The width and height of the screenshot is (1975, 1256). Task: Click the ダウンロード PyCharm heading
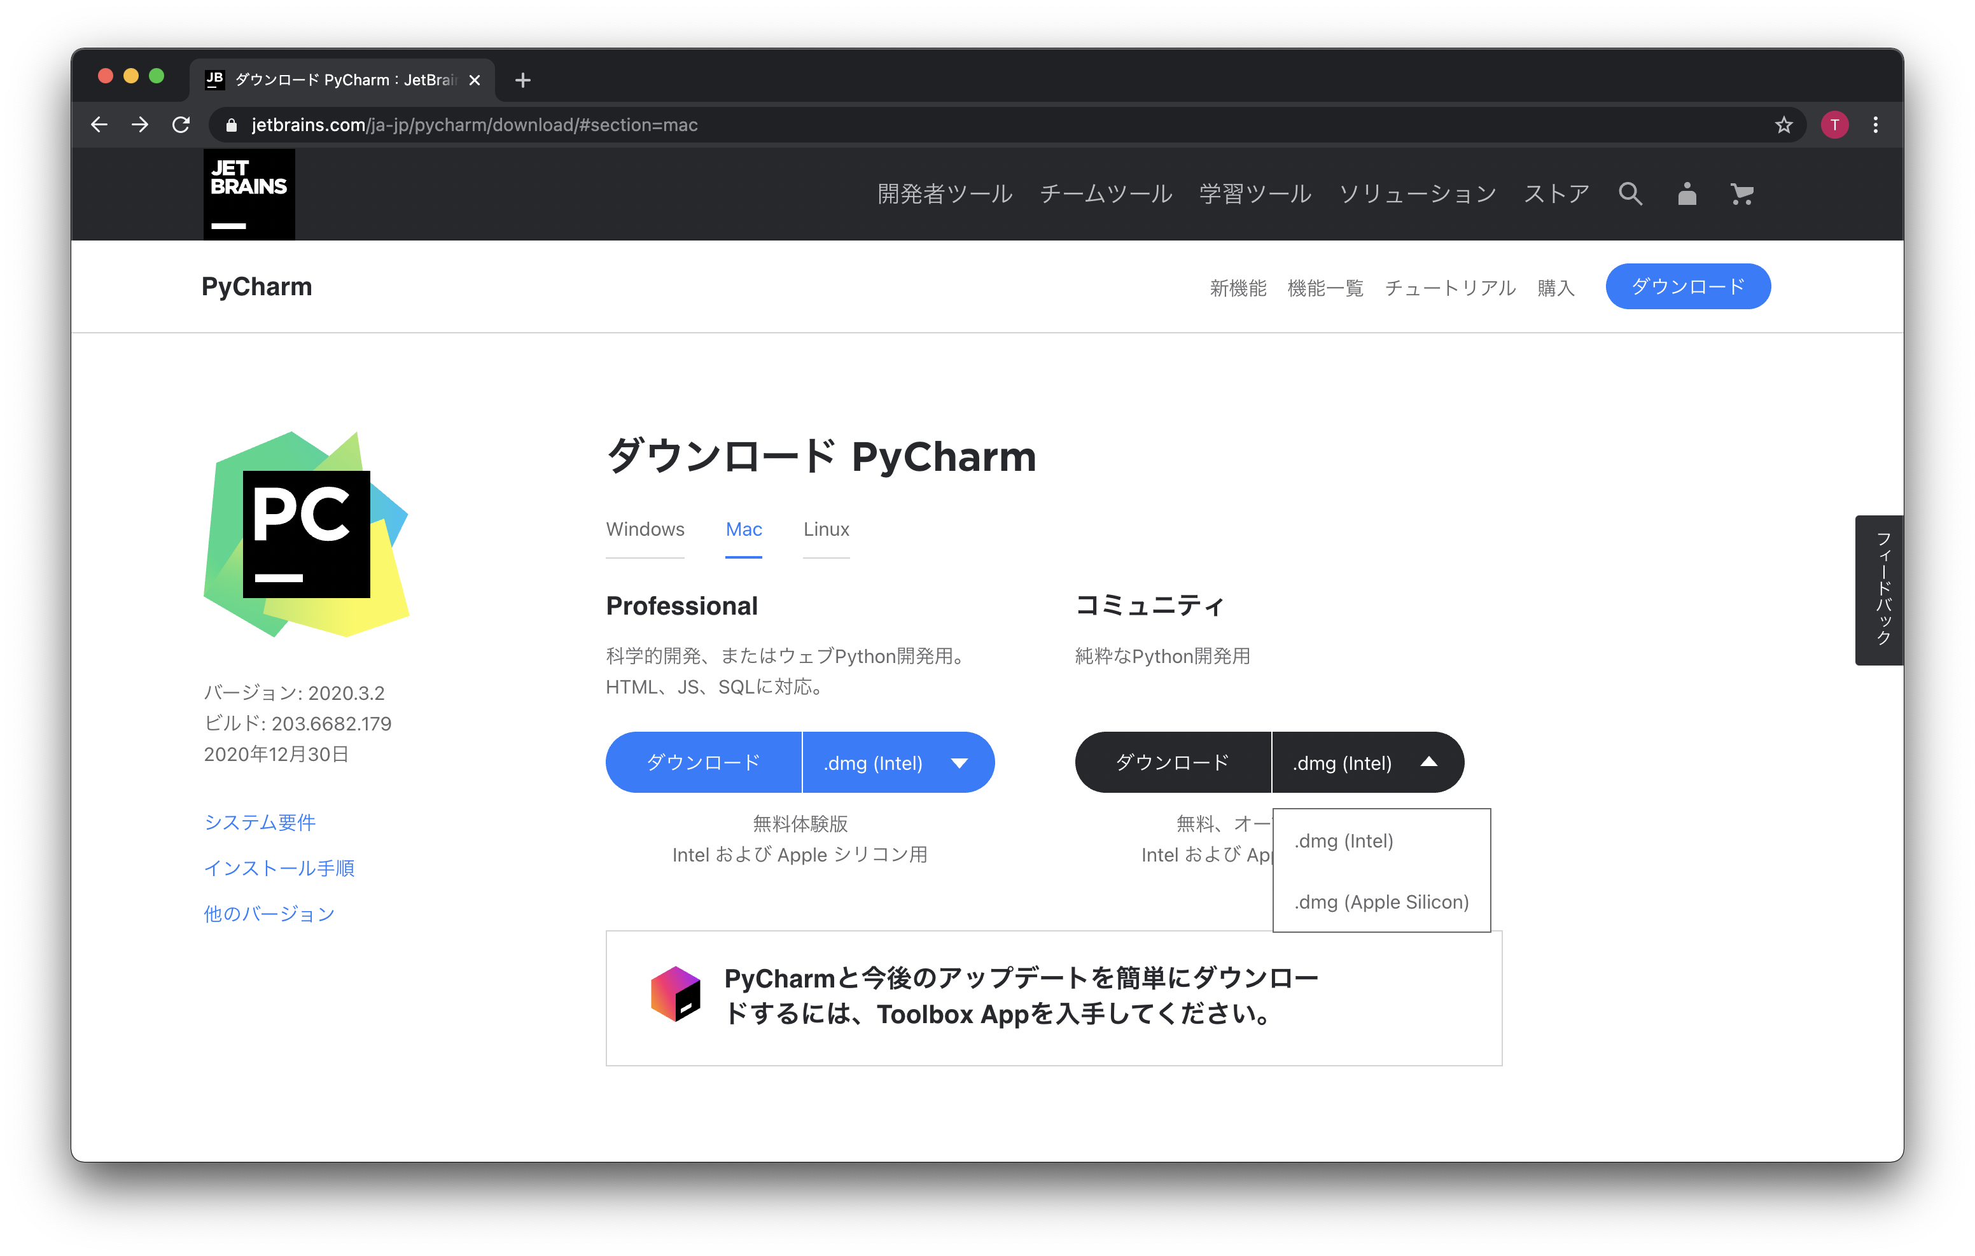[x=821, y=456]
